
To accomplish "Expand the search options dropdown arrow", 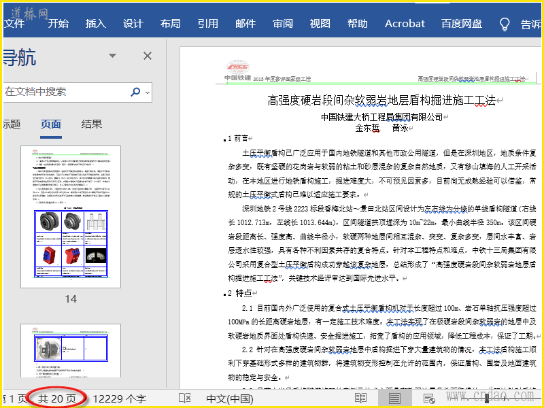I will (148, 92).
